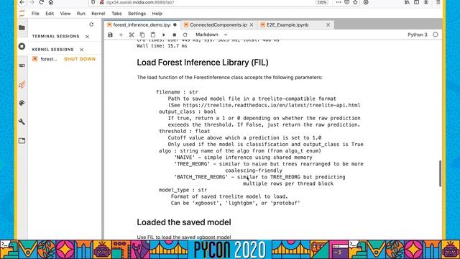Cut selected cells with scissors icon

[132, 35]
